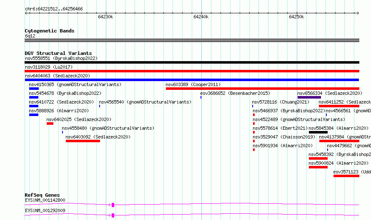
Task: Click the nsv6404063 blue variant bar
Action: (x=192, y=80)
